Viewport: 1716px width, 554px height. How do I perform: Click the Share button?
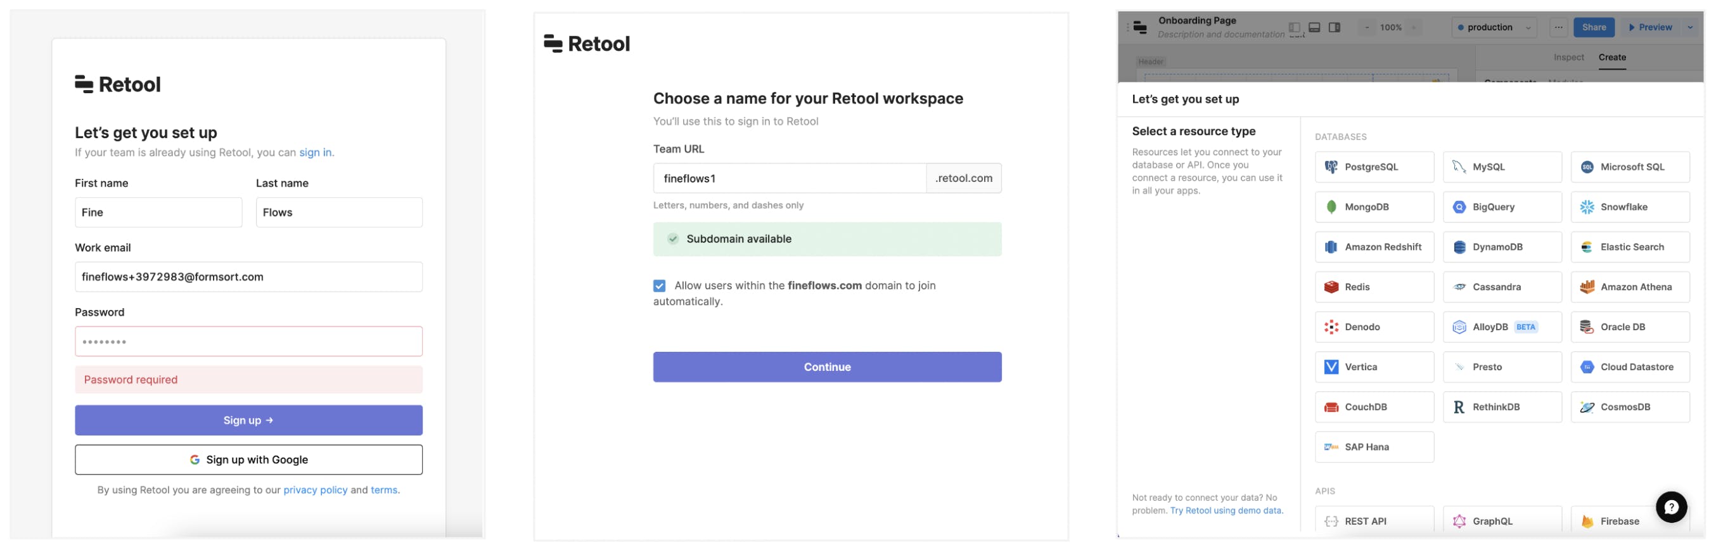tap(1594, 27)
